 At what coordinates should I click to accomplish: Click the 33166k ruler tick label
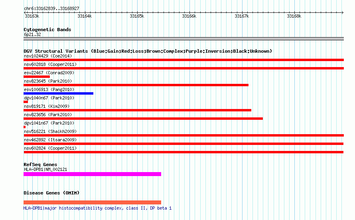189,16
